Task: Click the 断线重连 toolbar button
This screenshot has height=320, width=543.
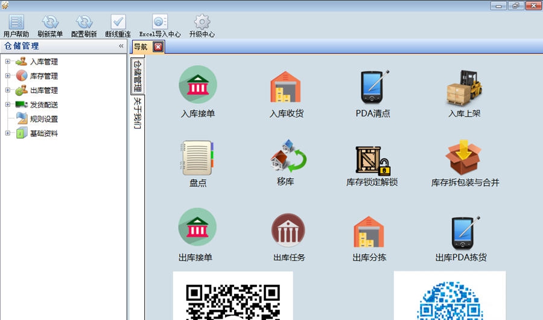Action: click(118, 26)
